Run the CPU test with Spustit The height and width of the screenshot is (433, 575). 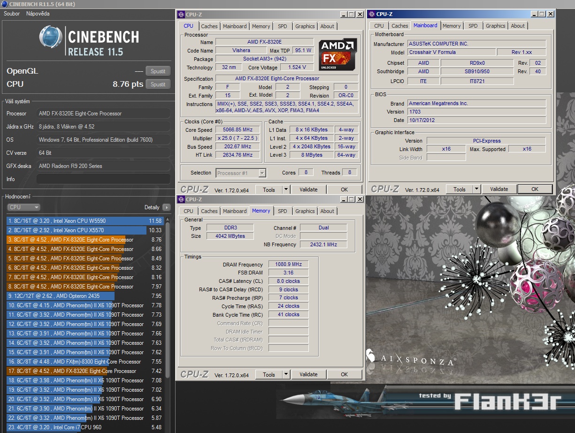[x=158, y=84]
